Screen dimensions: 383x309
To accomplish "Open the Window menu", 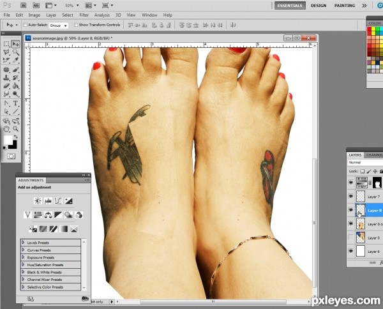I will (149, 15).
